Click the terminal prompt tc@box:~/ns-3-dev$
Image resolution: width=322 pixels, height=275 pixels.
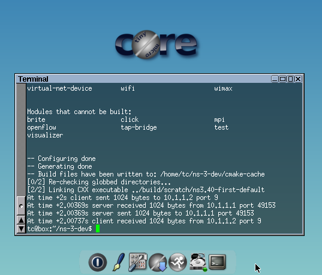(x=59, y=229)
